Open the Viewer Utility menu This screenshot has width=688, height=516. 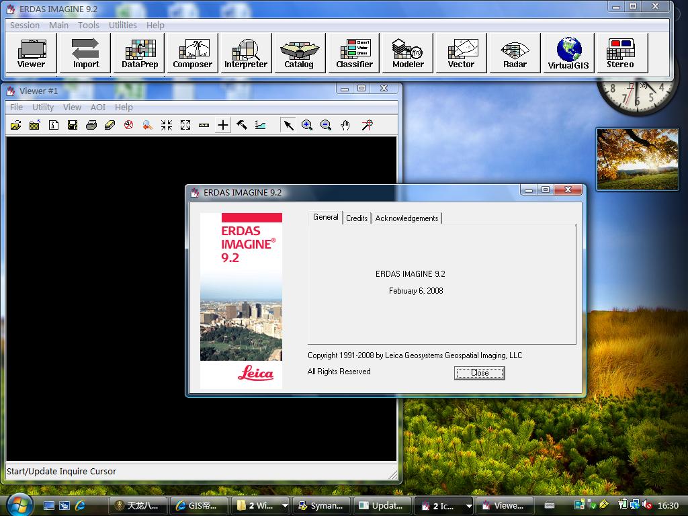43,107
